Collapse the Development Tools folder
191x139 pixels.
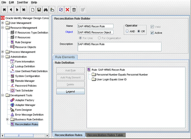[2, 95]
